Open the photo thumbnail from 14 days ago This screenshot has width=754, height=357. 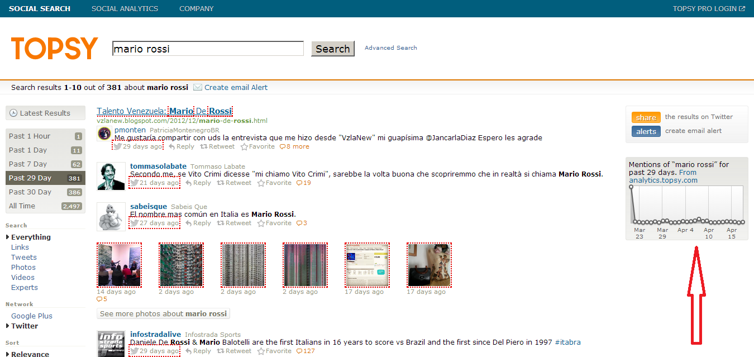119,265
